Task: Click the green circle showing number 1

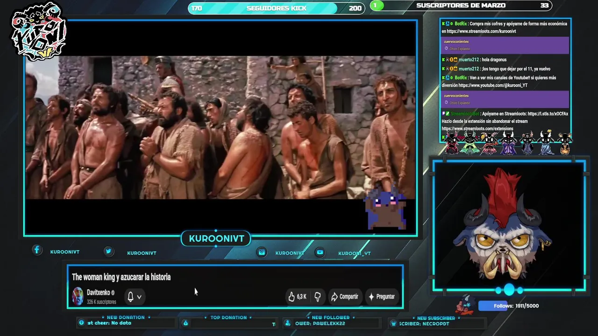Action: click(377, 6)
